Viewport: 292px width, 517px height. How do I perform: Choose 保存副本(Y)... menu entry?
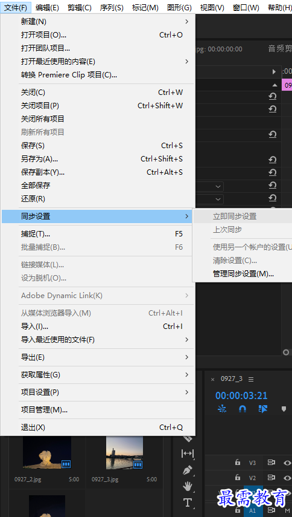97,172
